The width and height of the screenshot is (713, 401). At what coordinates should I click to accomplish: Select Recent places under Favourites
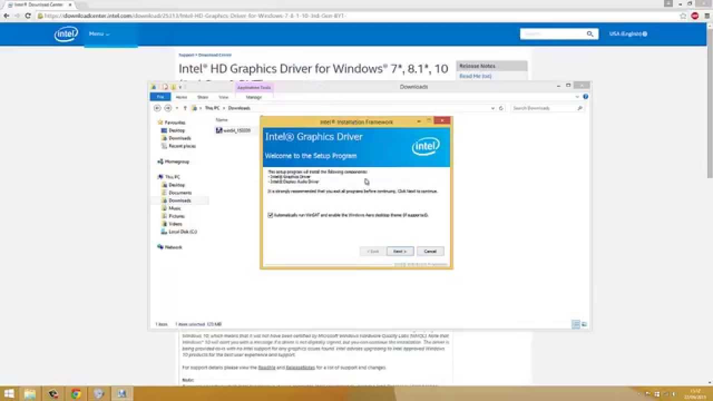click(x=182, y=146)
